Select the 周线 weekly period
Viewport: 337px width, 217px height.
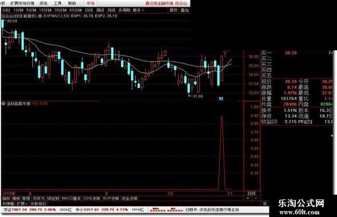(x=100, y=10)
